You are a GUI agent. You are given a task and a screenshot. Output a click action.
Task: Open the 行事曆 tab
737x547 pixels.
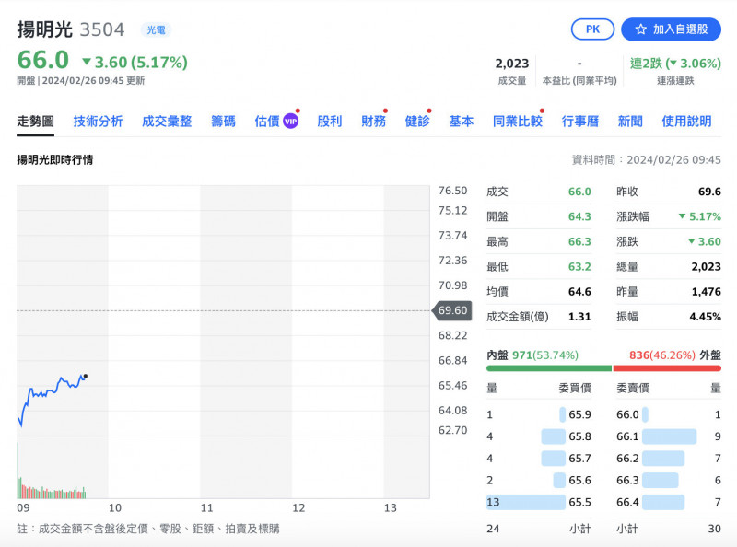coord(580,122)
